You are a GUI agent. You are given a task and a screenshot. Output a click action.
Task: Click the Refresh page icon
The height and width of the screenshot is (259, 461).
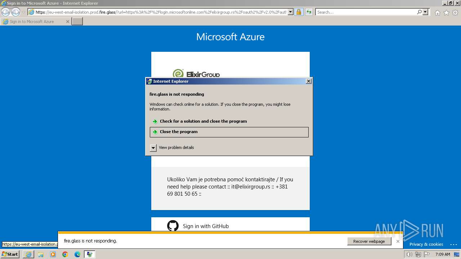(x=309, y=12)
